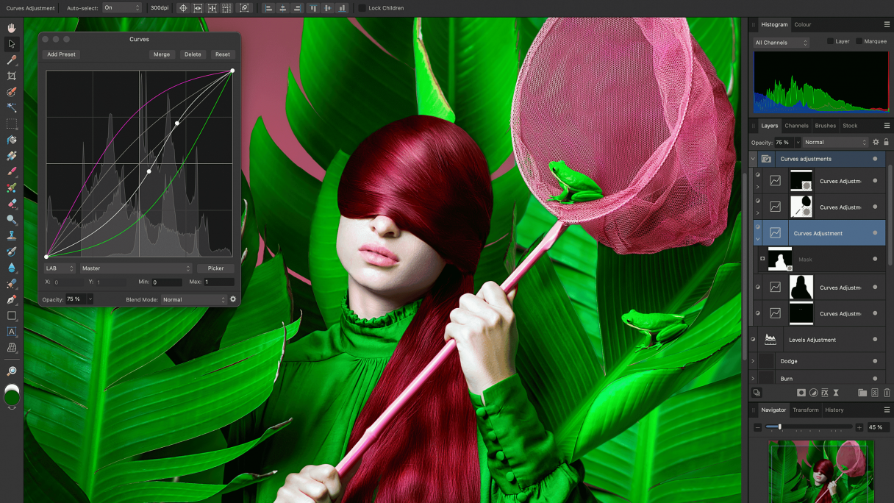Open the LAB colour model dropdown
894x503 pixels.
(x=60, y=268)
